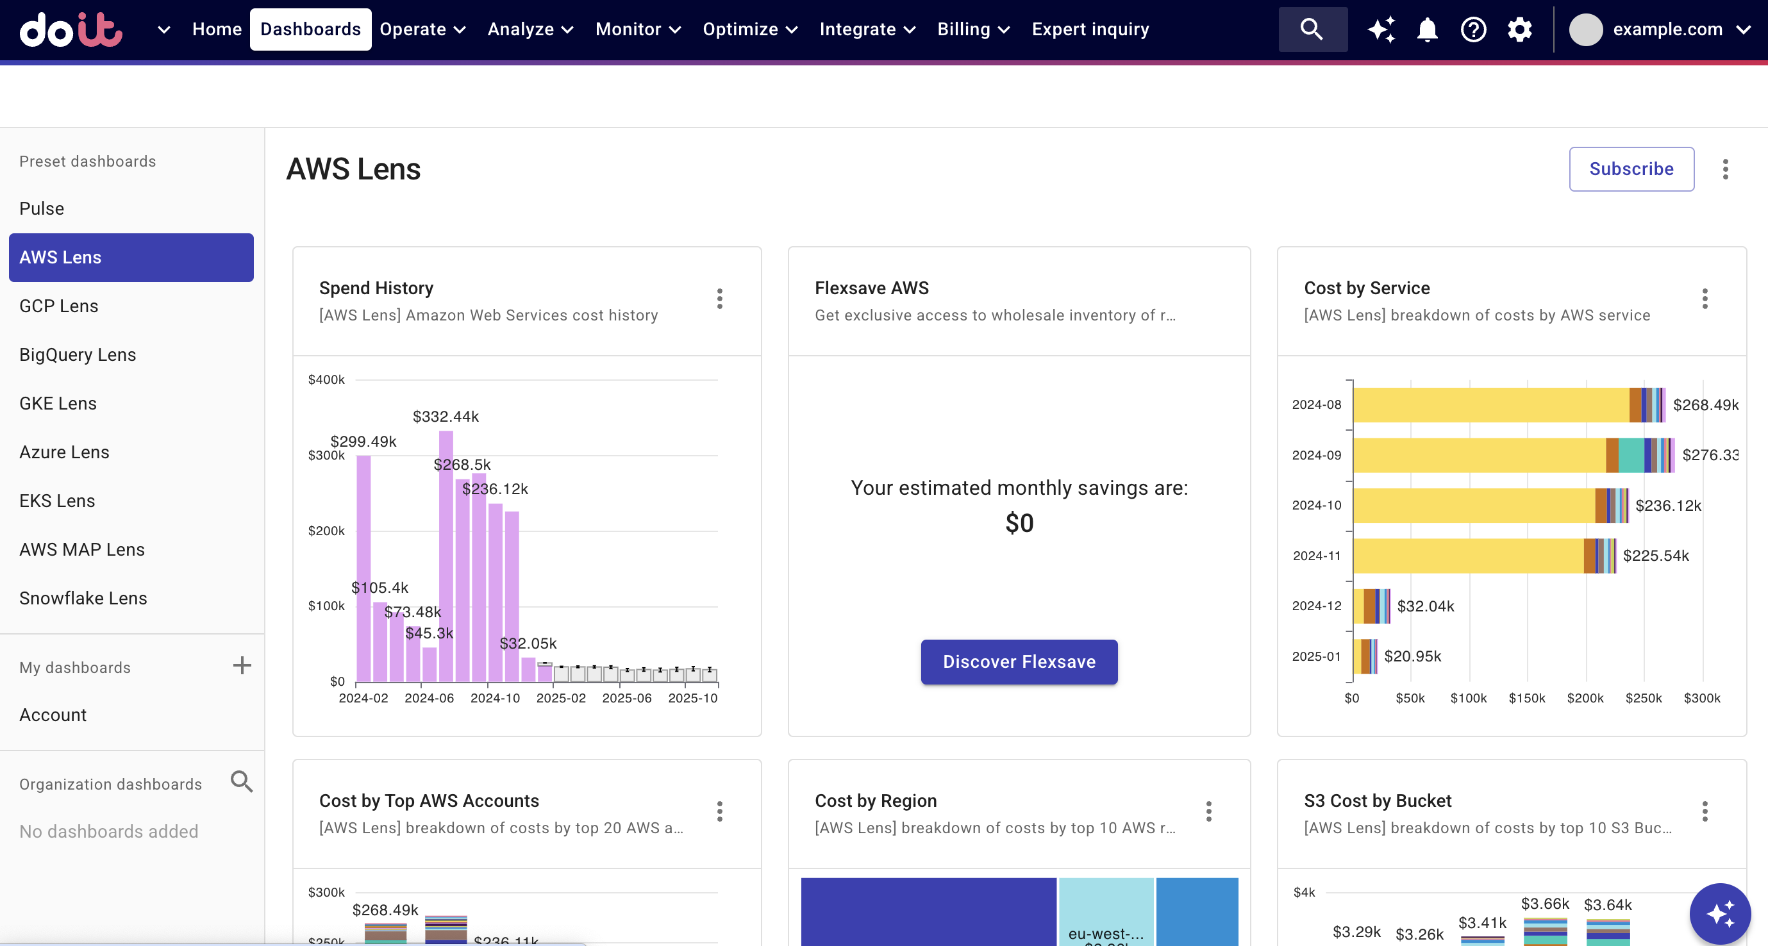
Task: Click the Discover Flexsave button
Action: click(1019, 662)
